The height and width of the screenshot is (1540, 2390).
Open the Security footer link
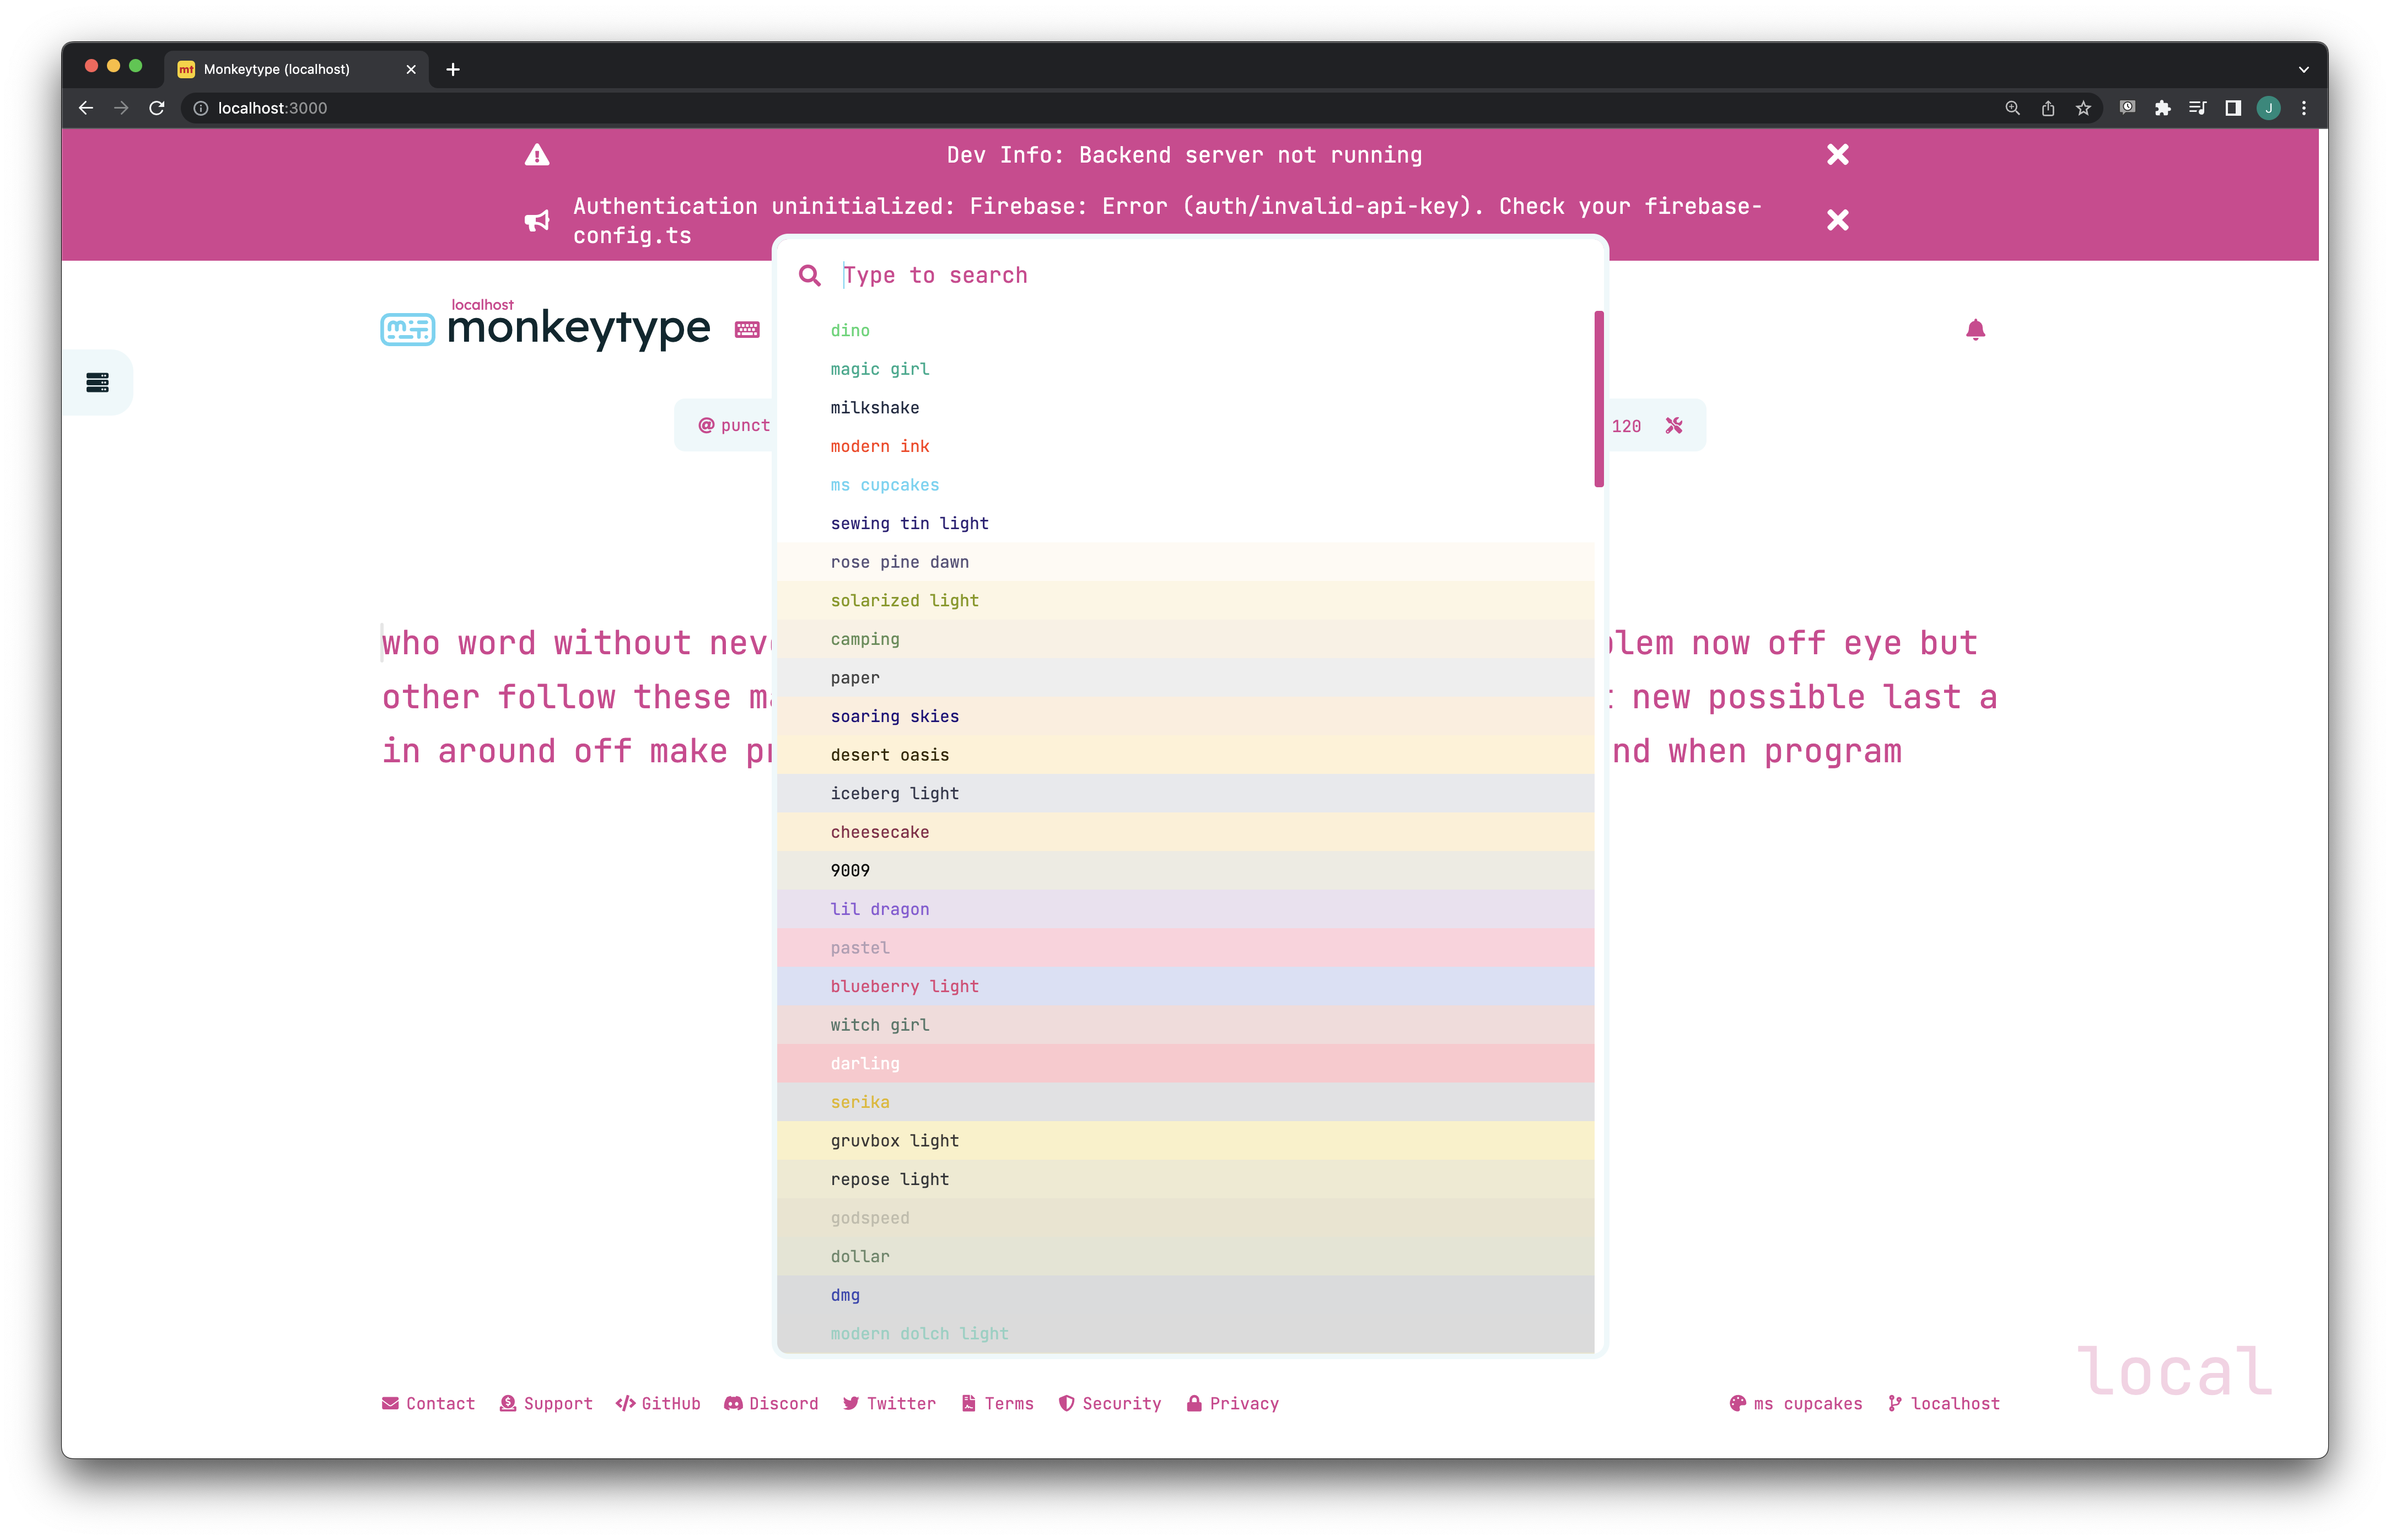pyautogui.click(x=1110, y=1404)
